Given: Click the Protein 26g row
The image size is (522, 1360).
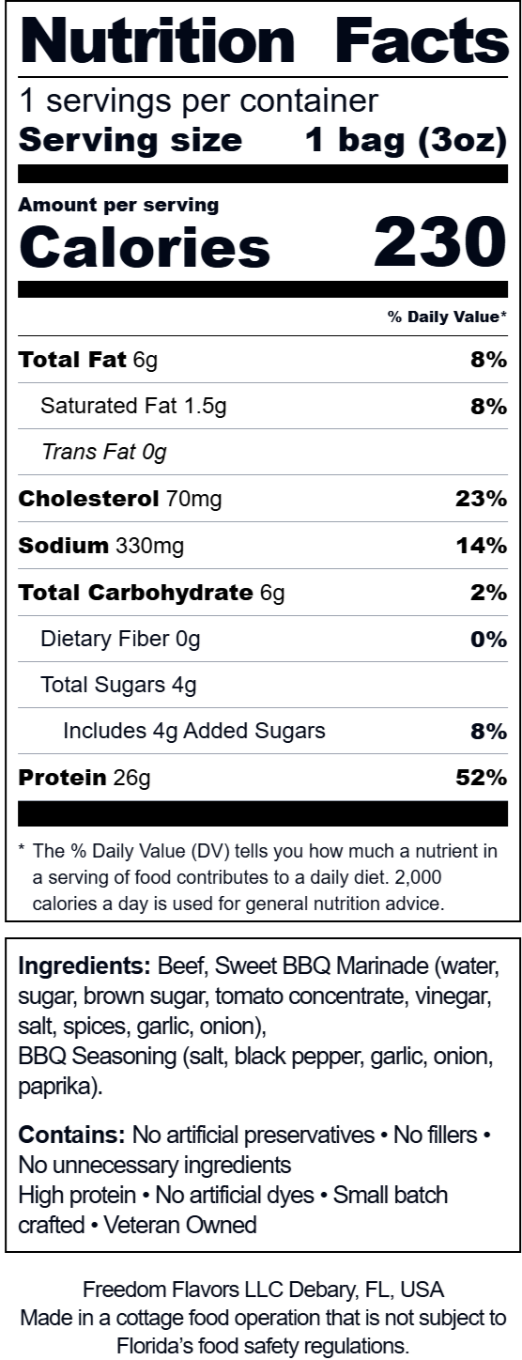Looking at the screenshot, I should click(x=263, y=778).
